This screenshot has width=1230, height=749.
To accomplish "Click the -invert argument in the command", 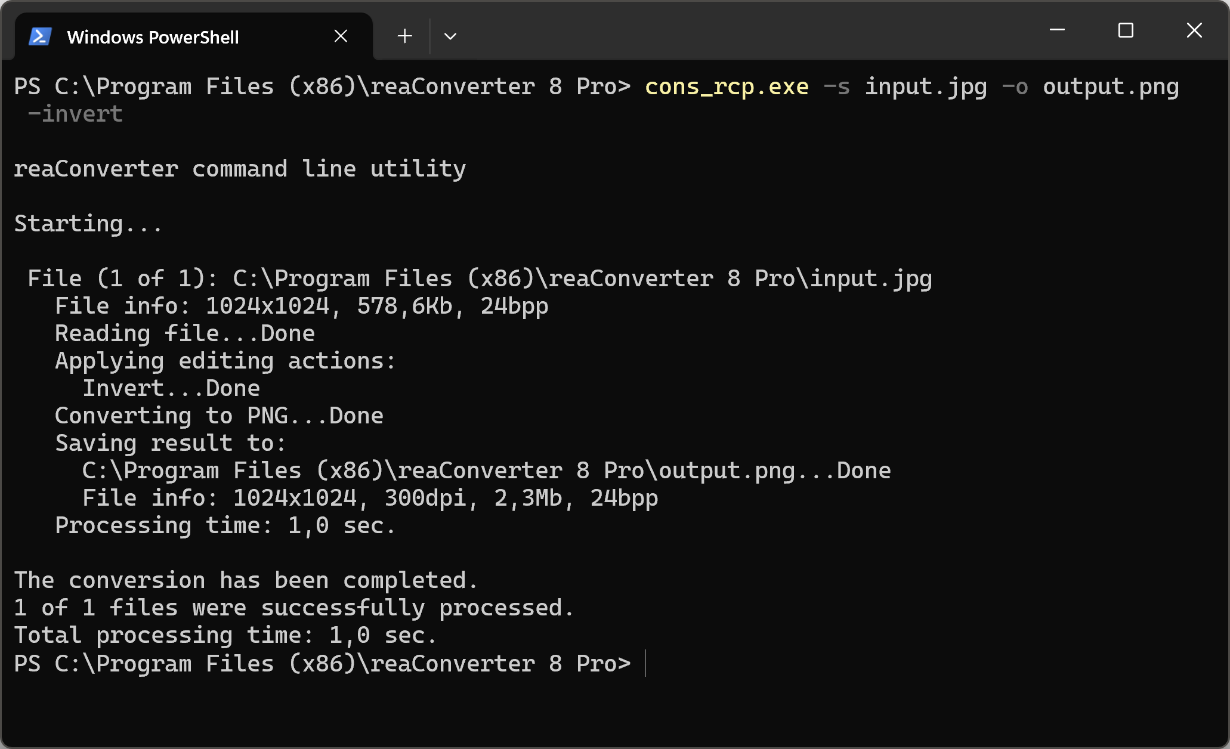I will pyautogui.click(x=75, y=114).
